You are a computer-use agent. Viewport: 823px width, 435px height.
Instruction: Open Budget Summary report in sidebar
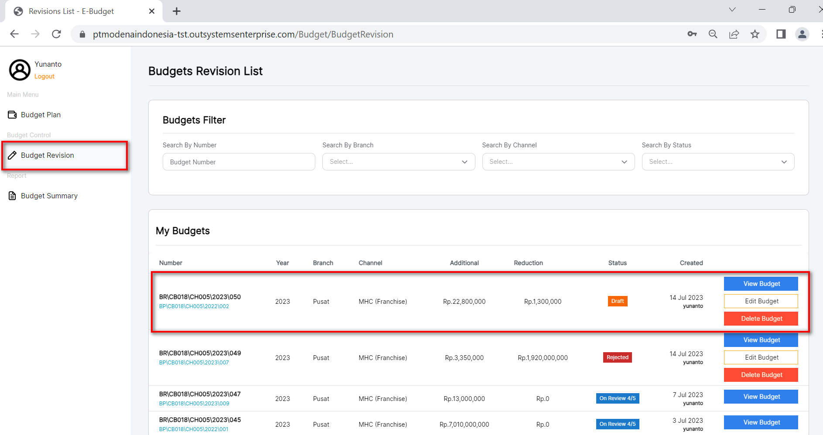(x=49, y=196)
